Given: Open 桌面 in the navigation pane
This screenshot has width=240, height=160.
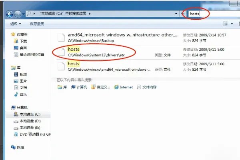Looking at the screenshot, I should pyautogui.click(x=20, y=48).
